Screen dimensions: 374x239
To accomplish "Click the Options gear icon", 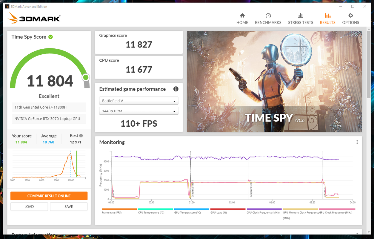I will 351,16.
